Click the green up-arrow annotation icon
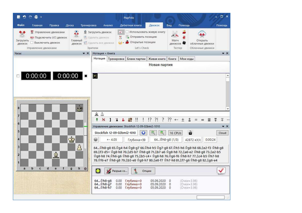The height and width of the screenshot is (213, 302). tap(97, 120)
